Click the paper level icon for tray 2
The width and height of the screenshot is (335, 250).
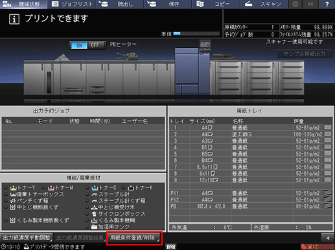click(x=328, y=134)
